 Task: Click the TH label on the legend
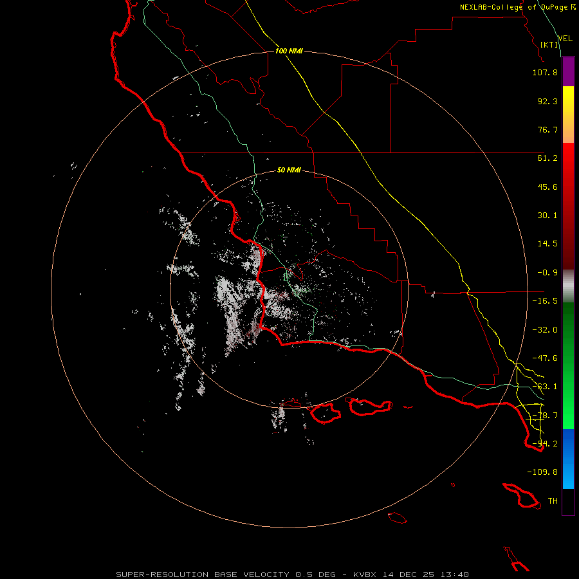tap(553, 501)
